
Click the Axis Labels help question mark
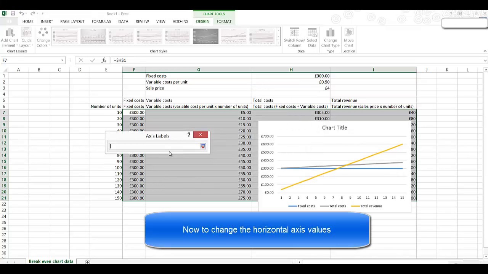189,135
